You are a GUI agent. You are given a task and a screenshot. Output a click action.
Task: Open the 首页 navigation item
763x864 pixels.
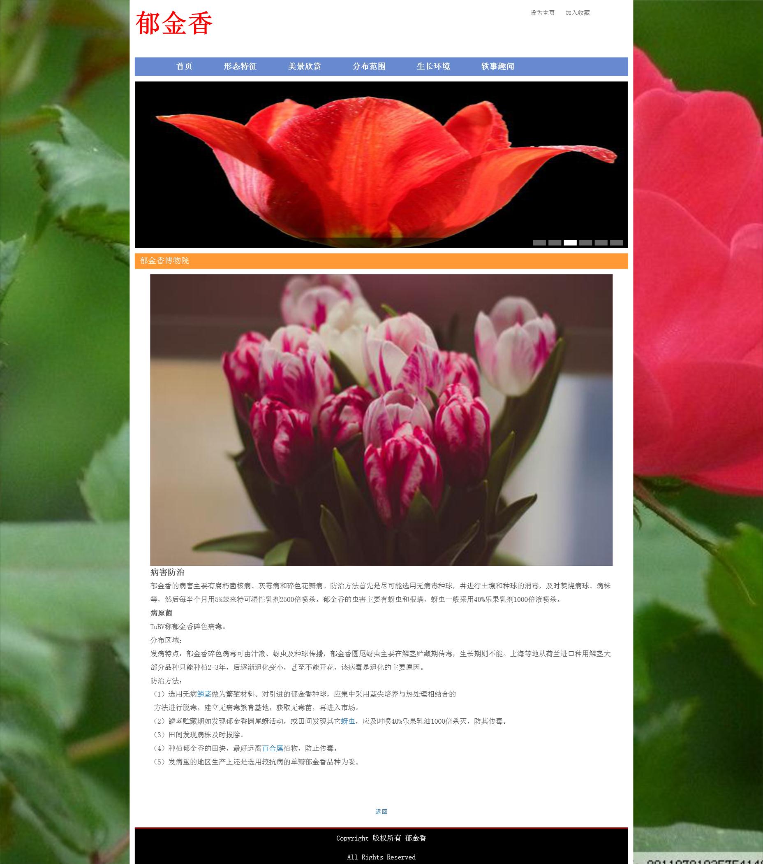tap(184, 66)
